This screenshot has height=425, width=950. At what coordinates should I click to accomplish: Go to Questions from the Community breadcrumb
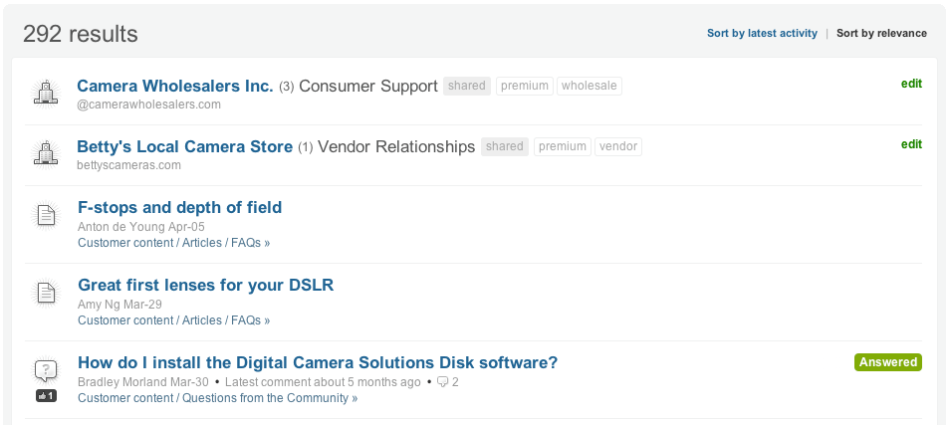coord(270,398)
